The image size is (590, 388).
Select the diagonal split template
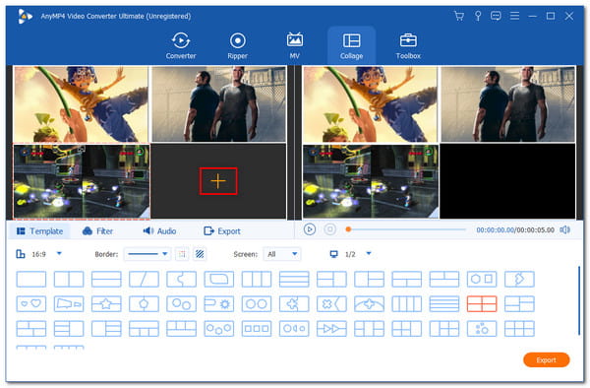tap(144, 279)
